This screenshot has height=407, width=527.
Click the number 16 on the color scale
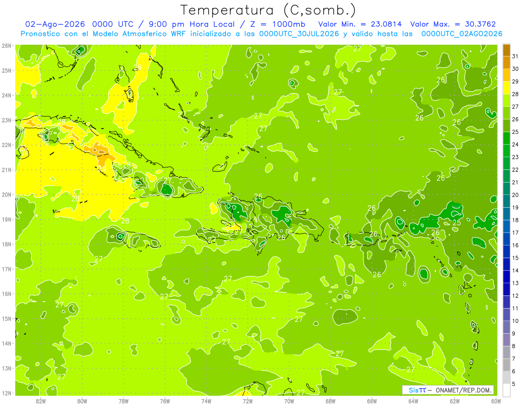[x=516, y=245]
